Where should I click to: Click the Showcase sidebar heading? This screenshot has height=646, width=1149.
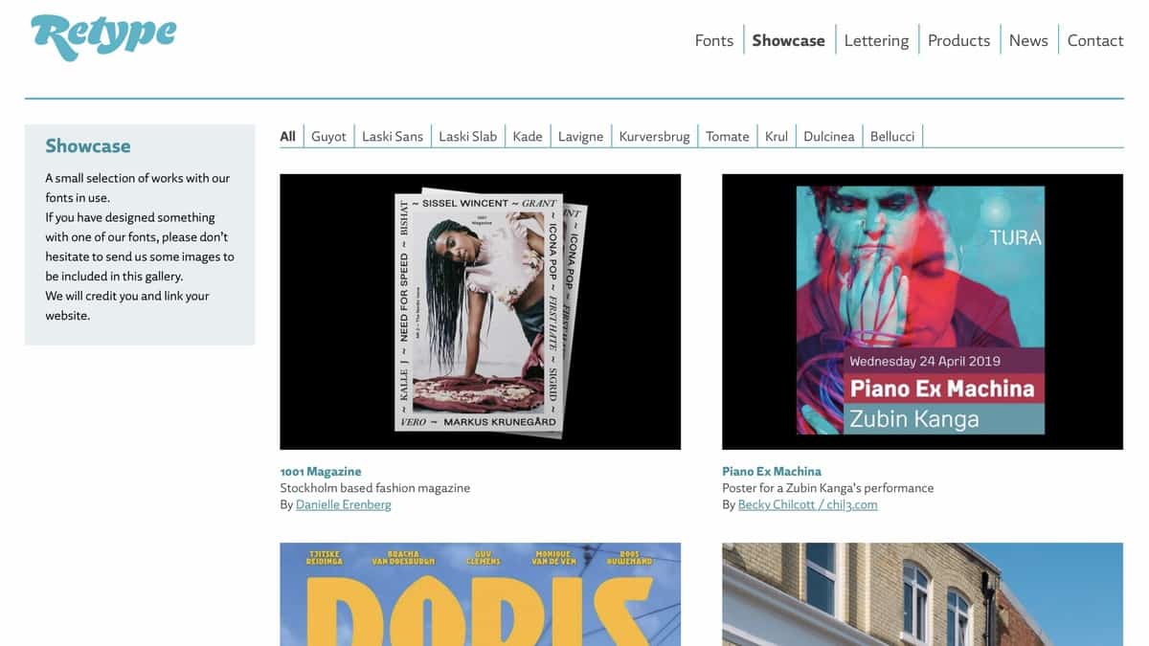(88, 145)
